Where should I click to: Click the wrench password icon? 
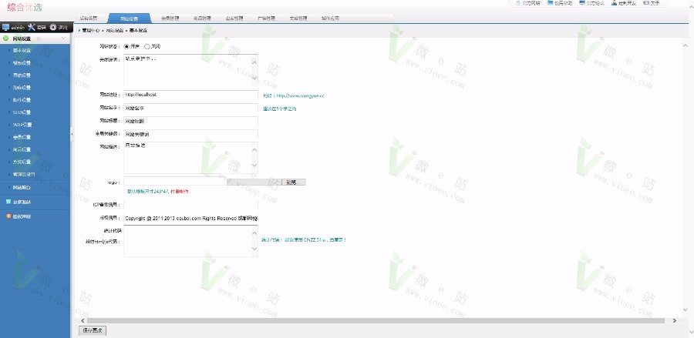point(31,28)
